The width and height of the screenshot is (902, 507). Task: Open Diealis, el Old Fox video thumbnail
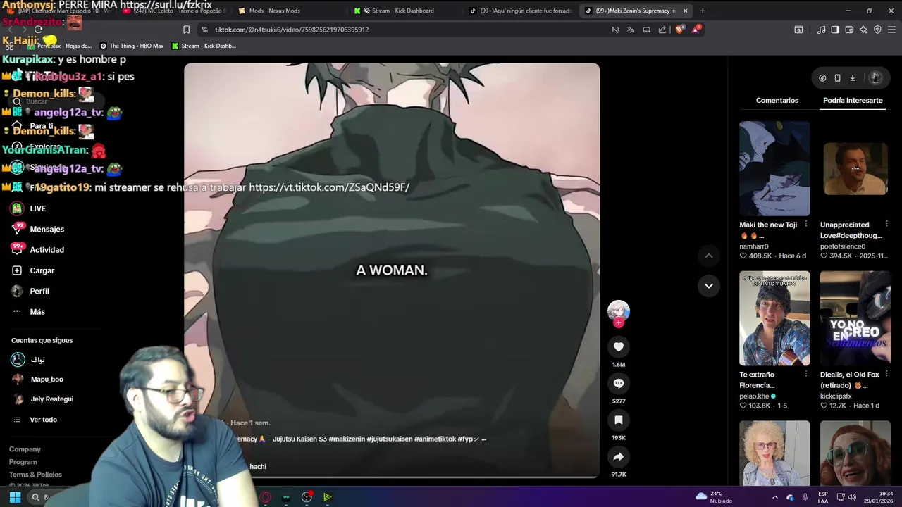click(x=855, y=318)
